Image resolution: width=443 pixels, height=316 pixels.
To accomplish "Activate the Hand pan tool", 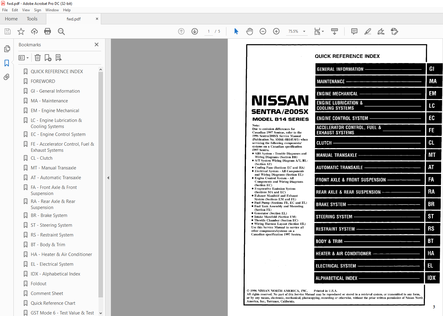I will pyautogui.click(x=250, y=31).
